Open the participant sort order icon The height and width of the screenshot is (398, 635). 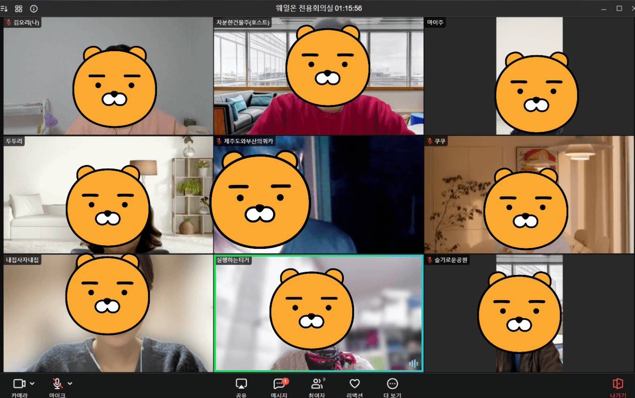coord(4,8)
